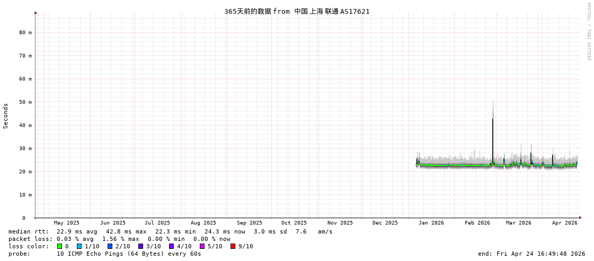Click the 80 m y-axis label
Screen dimensions: 594x261
25,32
